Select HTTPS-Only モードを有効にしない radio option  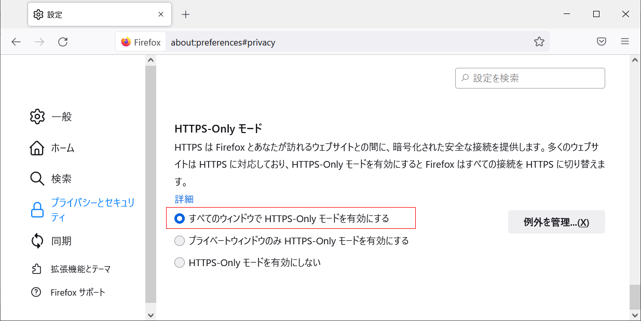pos(180,262)
